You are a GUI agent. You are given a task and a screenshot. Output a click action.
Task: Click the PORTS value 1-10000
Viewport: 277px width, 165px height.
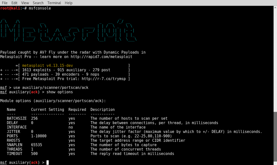click(39, 136)
